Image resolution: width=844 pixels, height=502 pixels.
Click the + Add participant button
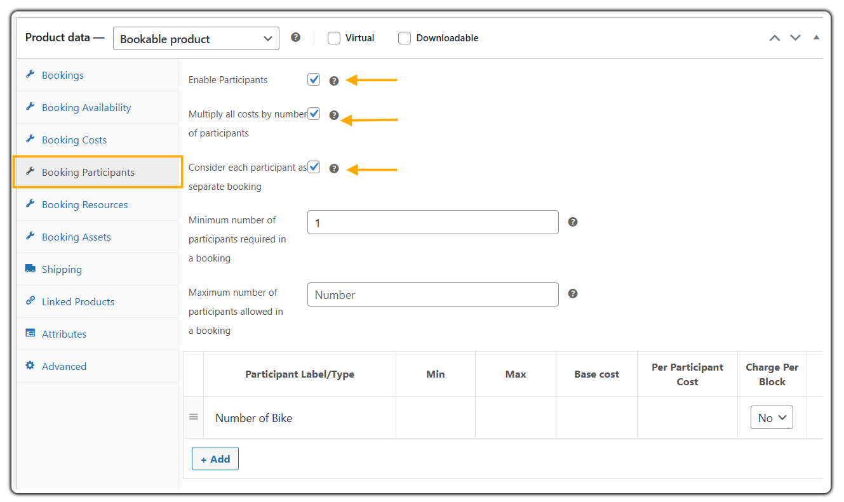(x=215, y=459)
